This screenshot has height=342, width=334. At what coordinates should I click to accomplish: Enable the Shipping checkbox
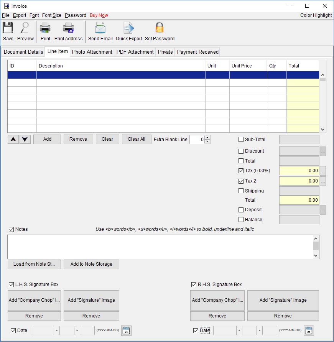pos(241,191)
